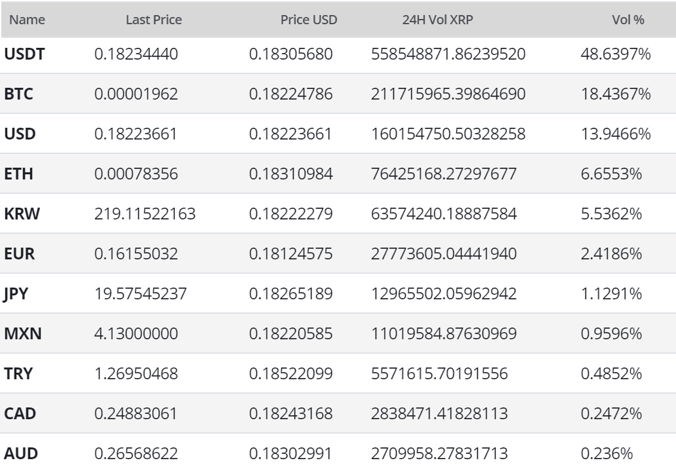Sort by the Last Price column header
Screen dimensions: 676x469
[x=153, y=20]
